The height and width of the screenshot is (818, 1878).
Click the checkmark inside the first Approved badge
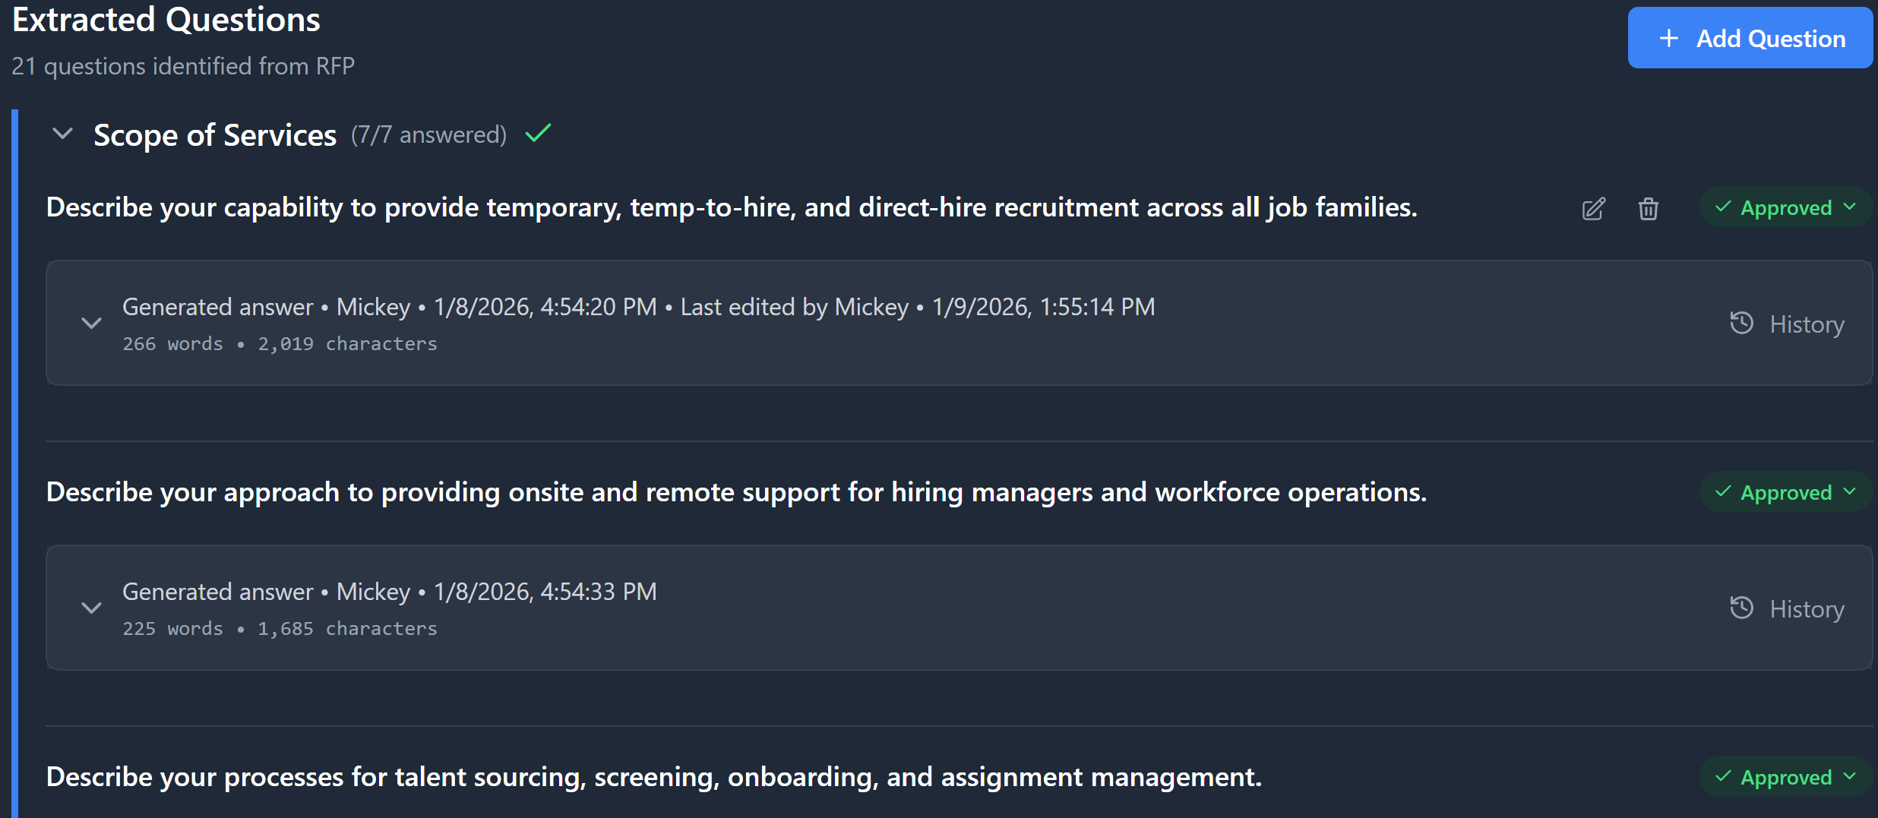(1723, 207)
